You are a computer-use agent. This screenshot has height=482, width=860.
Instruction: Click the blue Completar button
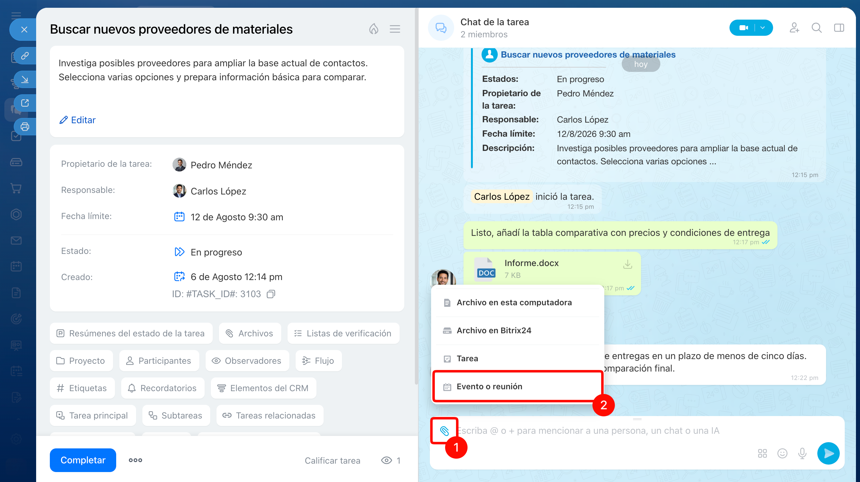pos(83,460)
